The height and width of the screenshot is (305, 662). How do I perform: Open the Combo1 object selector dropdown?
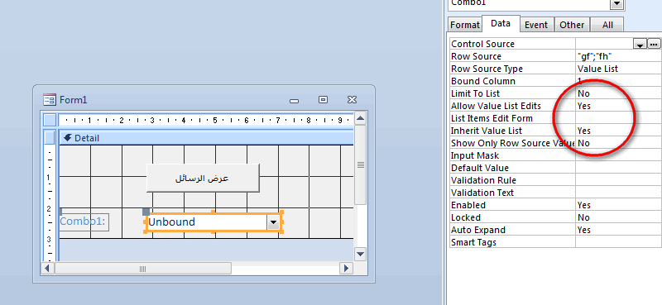click(617, 3)
